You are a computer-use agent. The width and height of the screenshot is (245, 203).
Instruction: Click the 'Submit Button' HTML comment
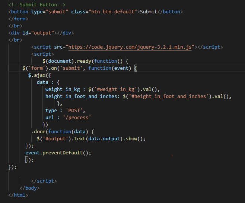pos(37,5)
